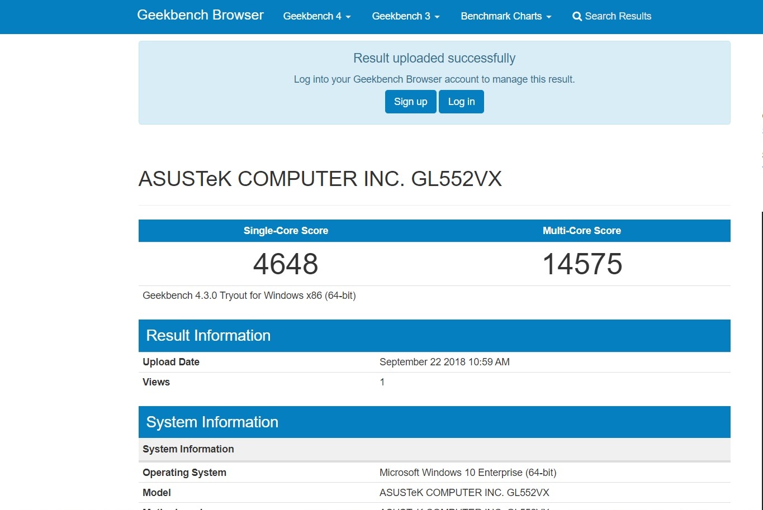Click the ASUSTeK COMPUTER INC. GL552VX page title

pyautogui.click(x=320, y=179)
